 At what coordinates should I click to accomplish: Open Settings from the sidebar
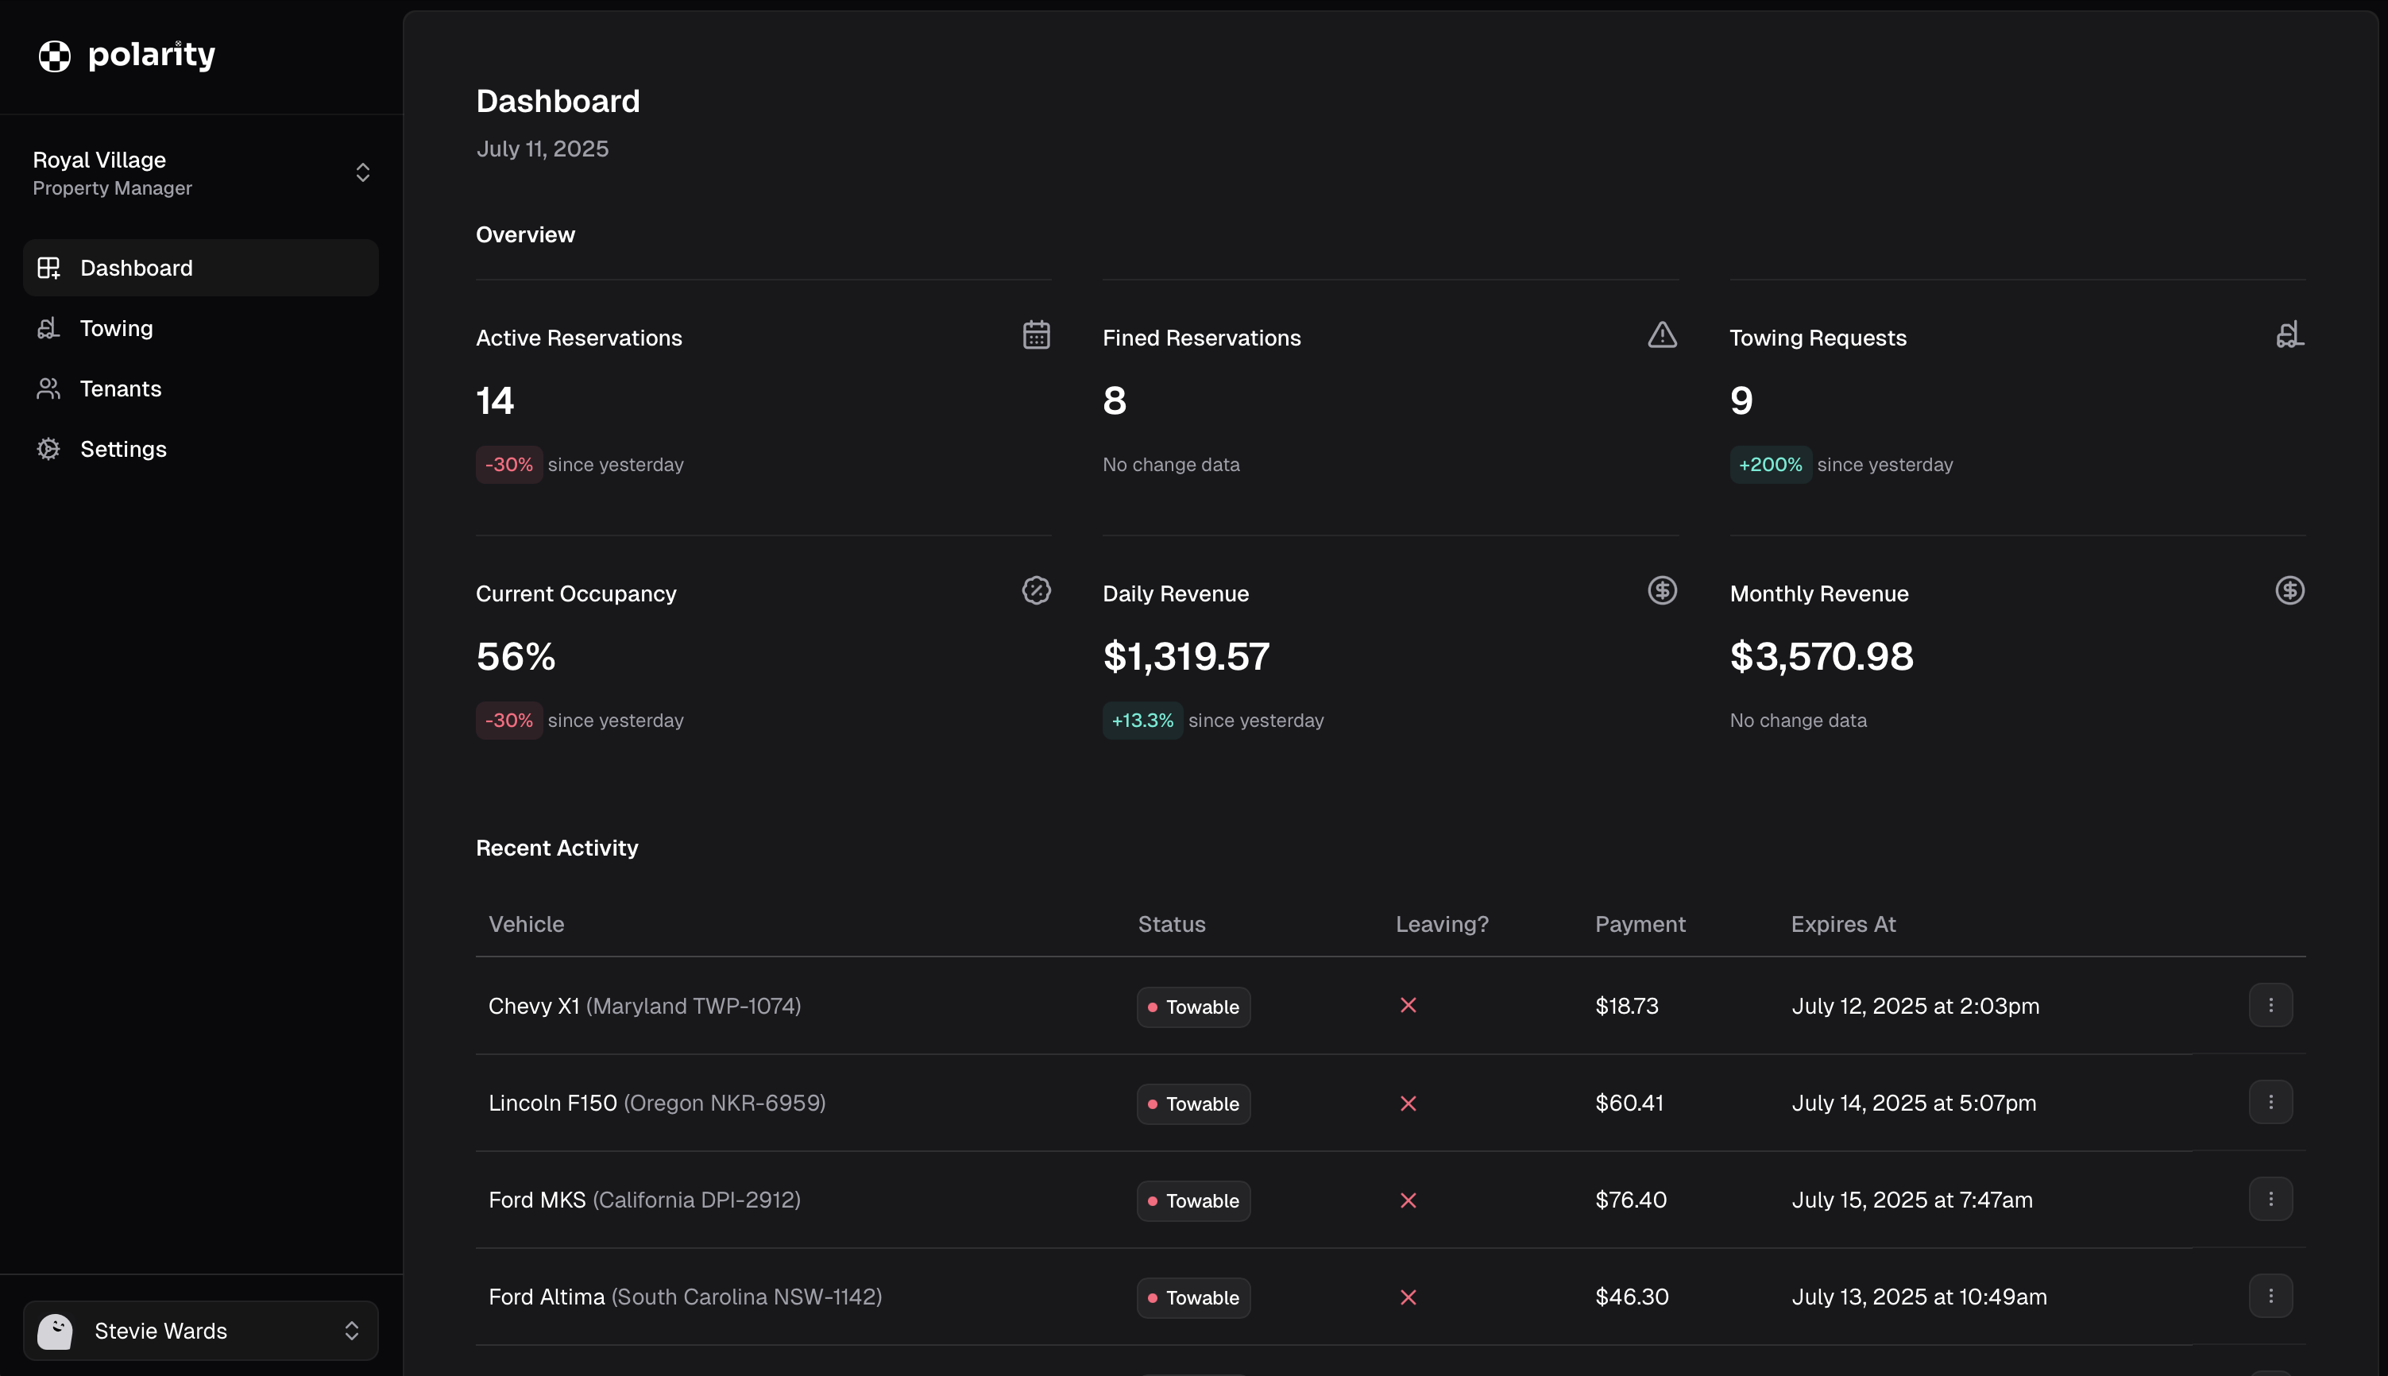[123, 449]
